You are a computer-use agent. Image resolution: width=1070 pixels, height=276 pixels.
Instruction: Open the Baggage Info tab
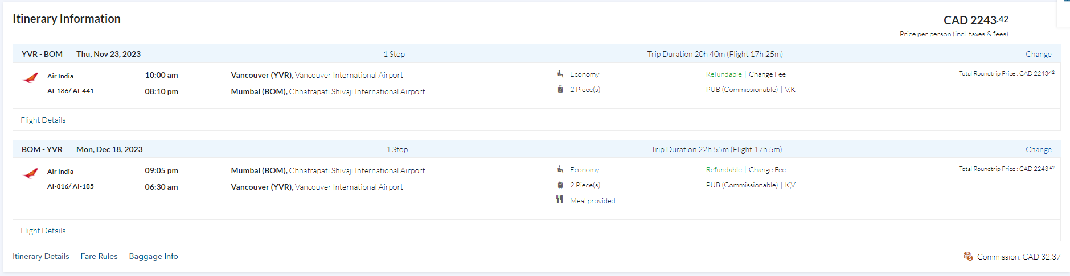coord(153,256)
